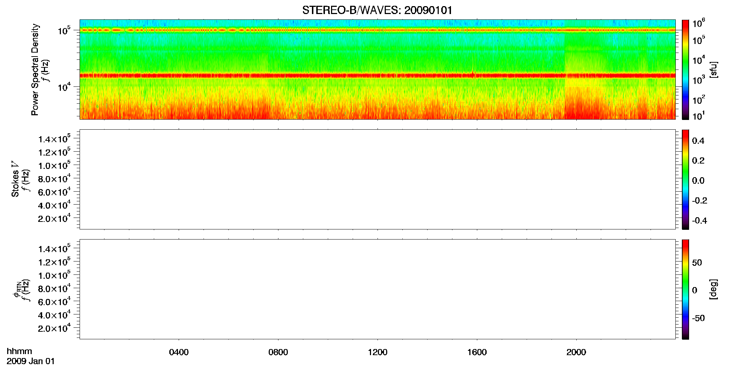The image size is (755, 389).
Task: Click the Power Spectral Density colorbar
Action: [685, 70]
